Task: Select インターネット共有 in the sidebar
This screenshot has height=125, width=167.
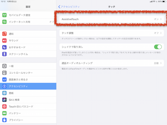Action: 19,22
